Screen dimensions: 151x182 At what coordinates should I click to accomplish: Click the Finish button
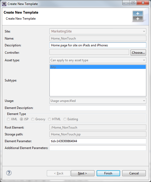pos(108,173)
